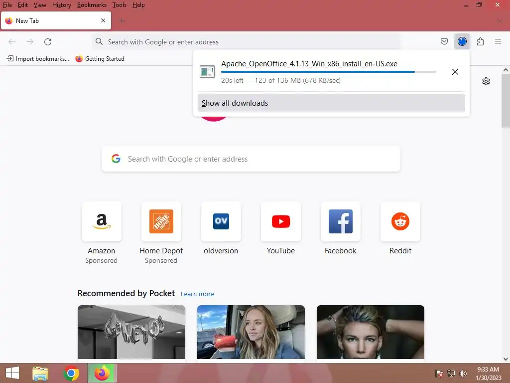This screenshot has height=383, width=510.
Task: Click the Firefox taskbar button
Action: [x=102, y=373]
